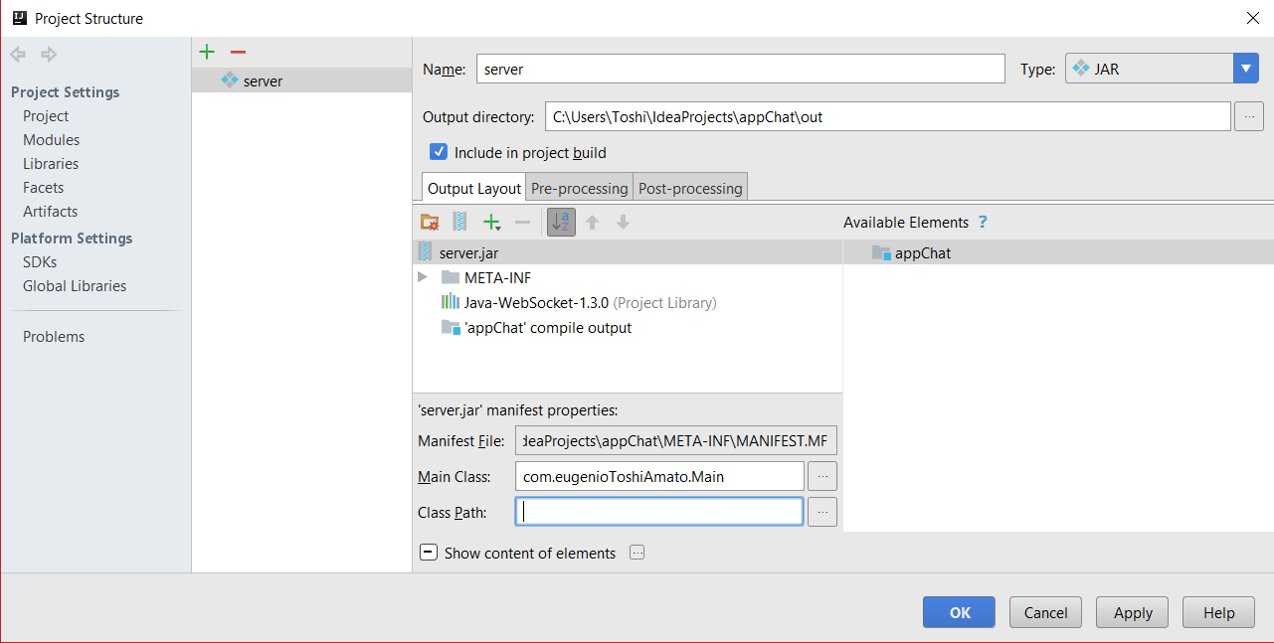The height and width of the screenshot is (643, 1274).
Task: Go back with the left arrow icon
Action: coord(18,54)
